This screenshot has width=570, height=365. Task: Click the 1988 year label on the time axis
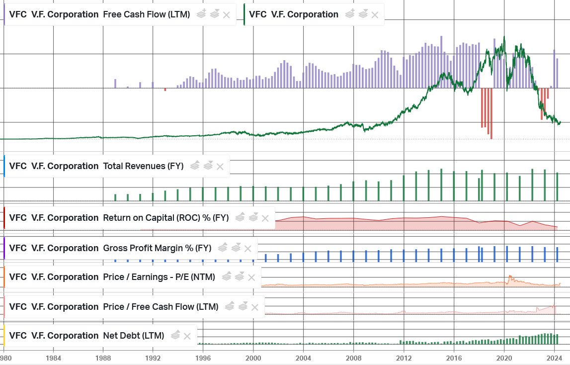point(103,358)
